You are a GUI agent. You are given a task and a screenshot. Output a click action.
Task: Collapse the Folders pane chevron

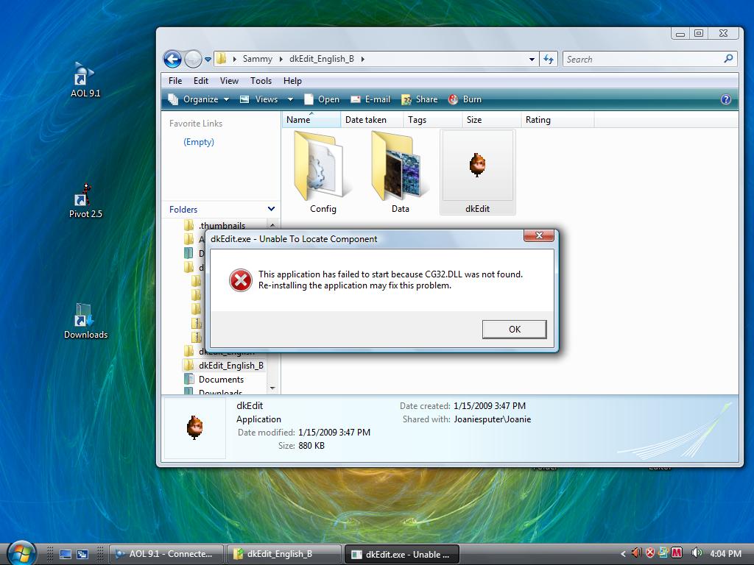point(271,209)
